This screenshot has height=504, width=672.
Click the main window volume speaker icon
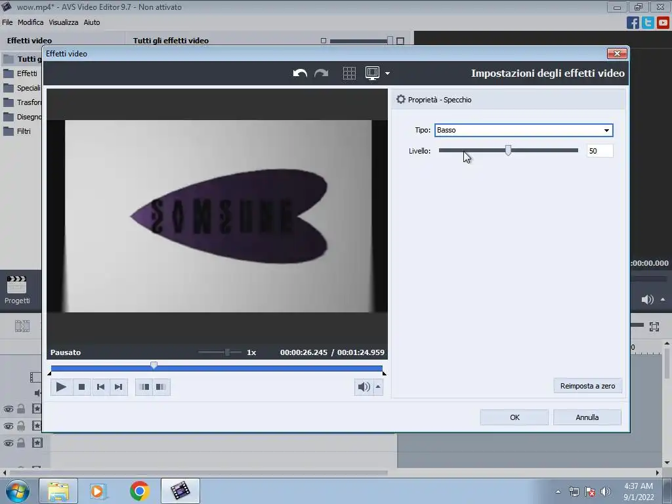[x=647, y=299]
